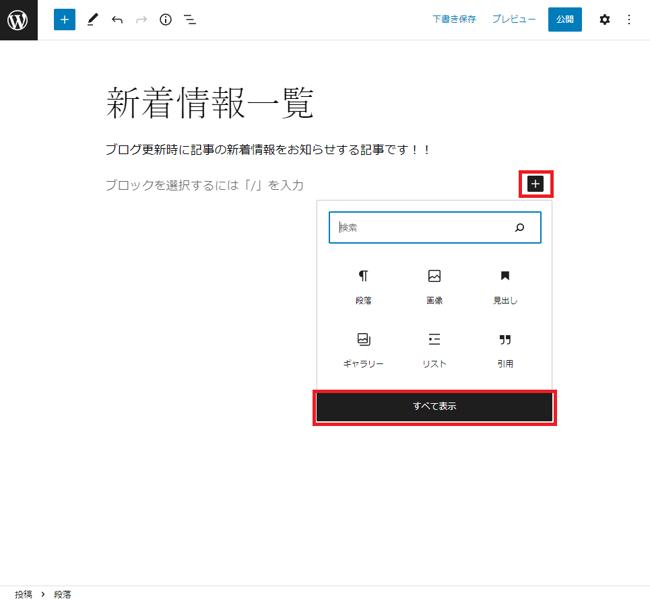
Task: Toggle the blue block inserter plus button
Action: pyautogui.click(x=65, y=20)
